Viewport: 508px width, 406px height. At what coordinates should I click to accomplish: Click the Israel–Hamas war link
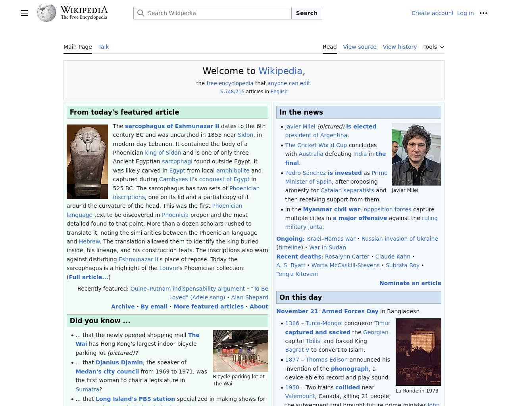[x=331, y=239]
